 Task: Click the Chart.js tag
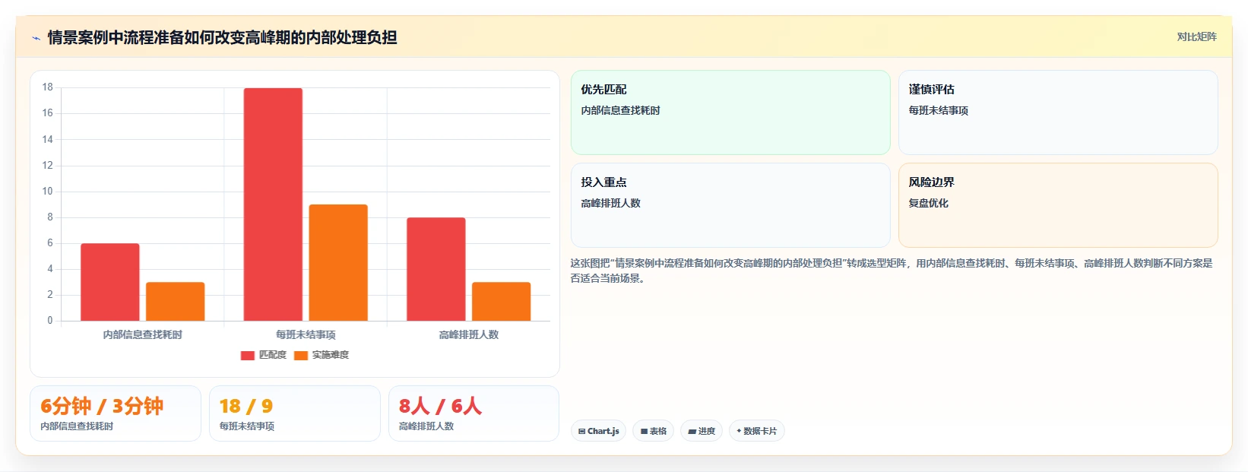pos(598,431)
